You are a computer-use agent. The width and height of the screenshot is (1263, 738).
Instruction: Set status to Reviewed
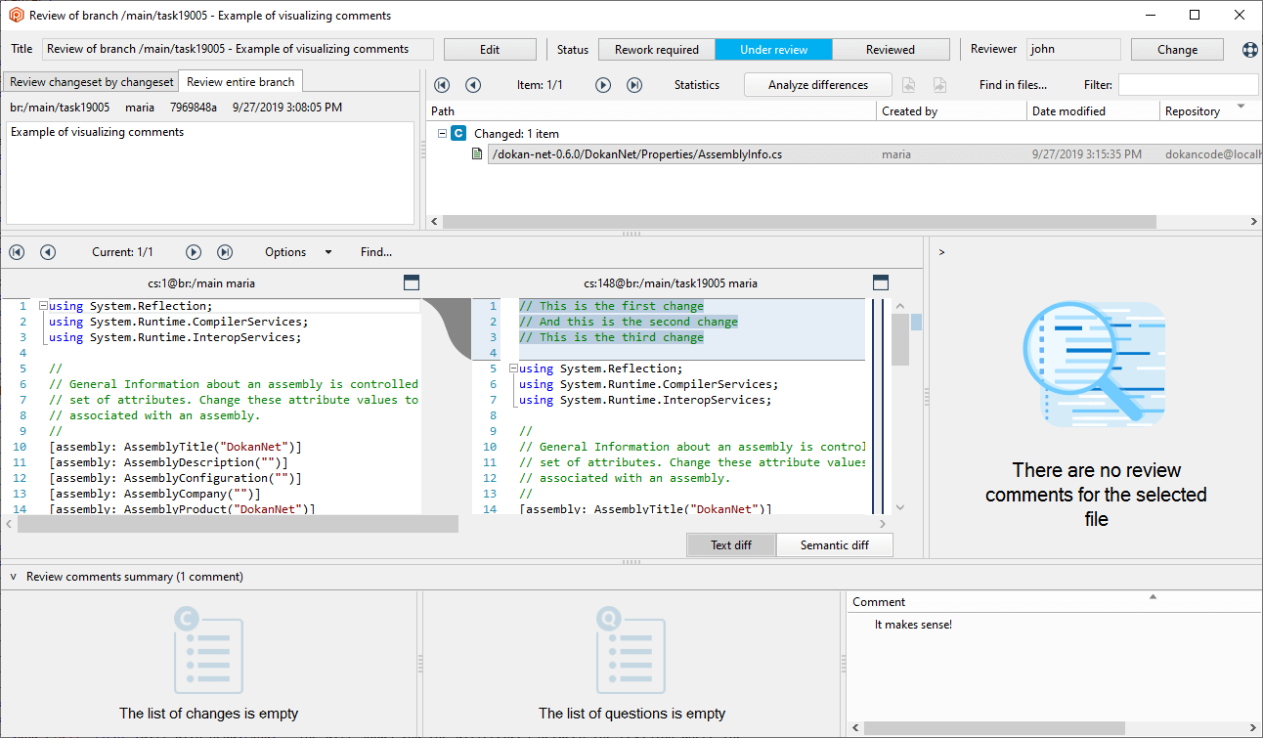click(891, 50)
